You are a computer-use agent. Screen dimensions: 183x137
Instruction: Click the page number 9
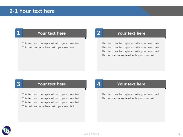click(179, 134)
